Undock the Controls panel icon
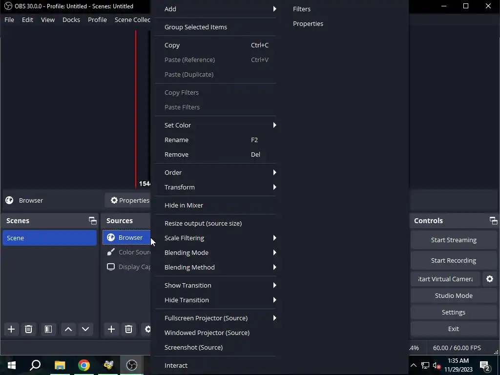 [493, 221]
